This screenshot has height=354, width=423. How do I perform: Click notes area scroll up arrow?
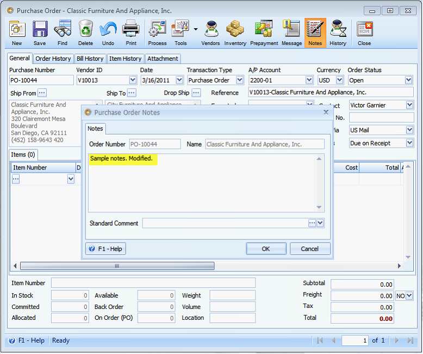pyautogui.click(x=319, y=159)
